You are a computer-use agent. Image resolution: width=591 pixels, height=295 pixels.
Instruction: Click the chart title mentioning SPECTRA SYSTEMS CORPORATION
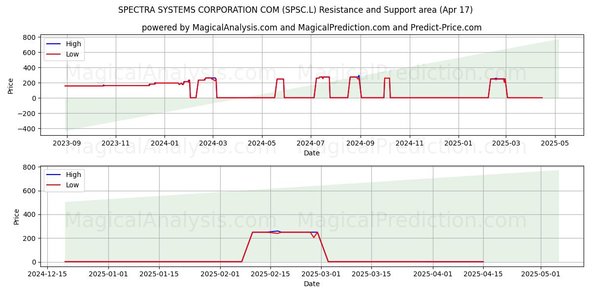tap(295, 10)
